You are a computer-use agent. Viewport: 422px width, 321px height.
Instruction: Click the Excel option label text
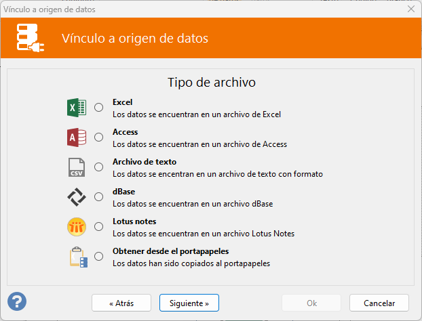(122, 102)
